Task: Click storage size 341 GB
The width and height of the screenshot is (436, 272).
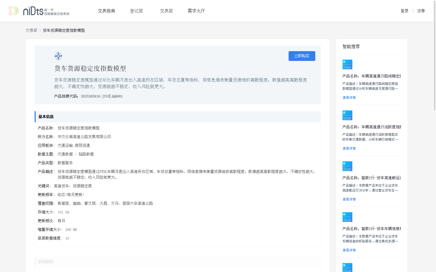Action: [63, 212]
